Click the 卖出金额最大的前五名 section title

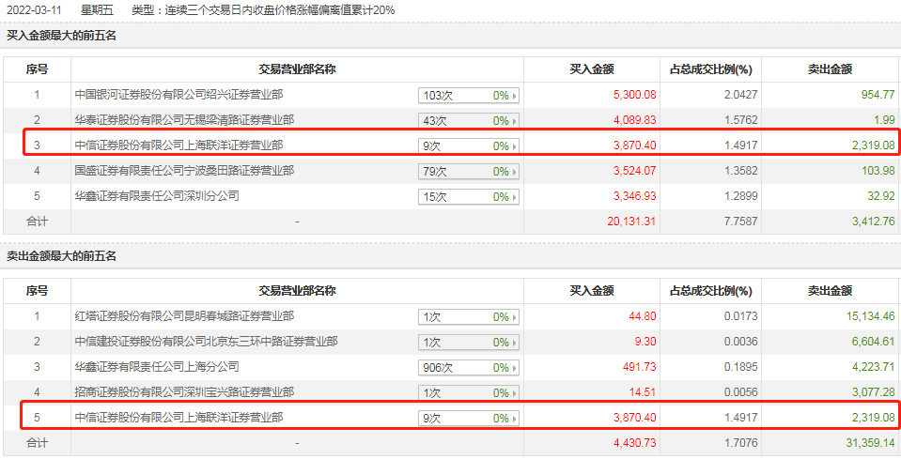pyautogui.click(x=61, y=256)
